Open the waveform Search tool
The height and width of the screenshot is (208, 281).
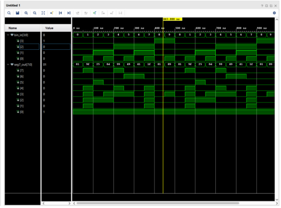[x=9, y=13]
